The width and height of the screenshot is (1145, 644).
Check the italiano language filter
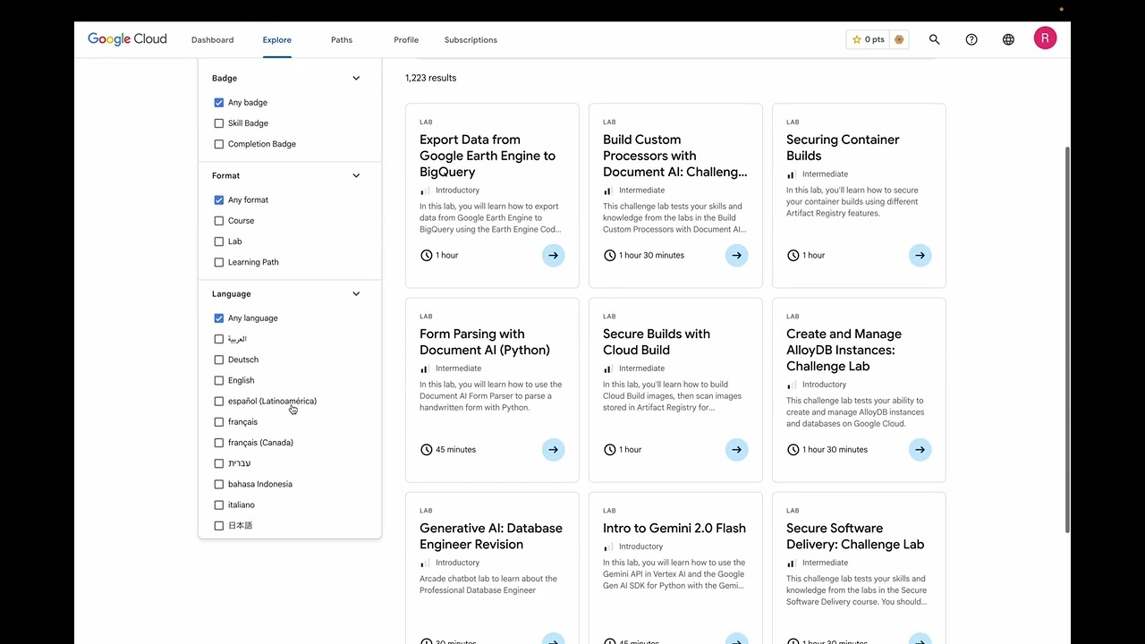tap(218, 504)
